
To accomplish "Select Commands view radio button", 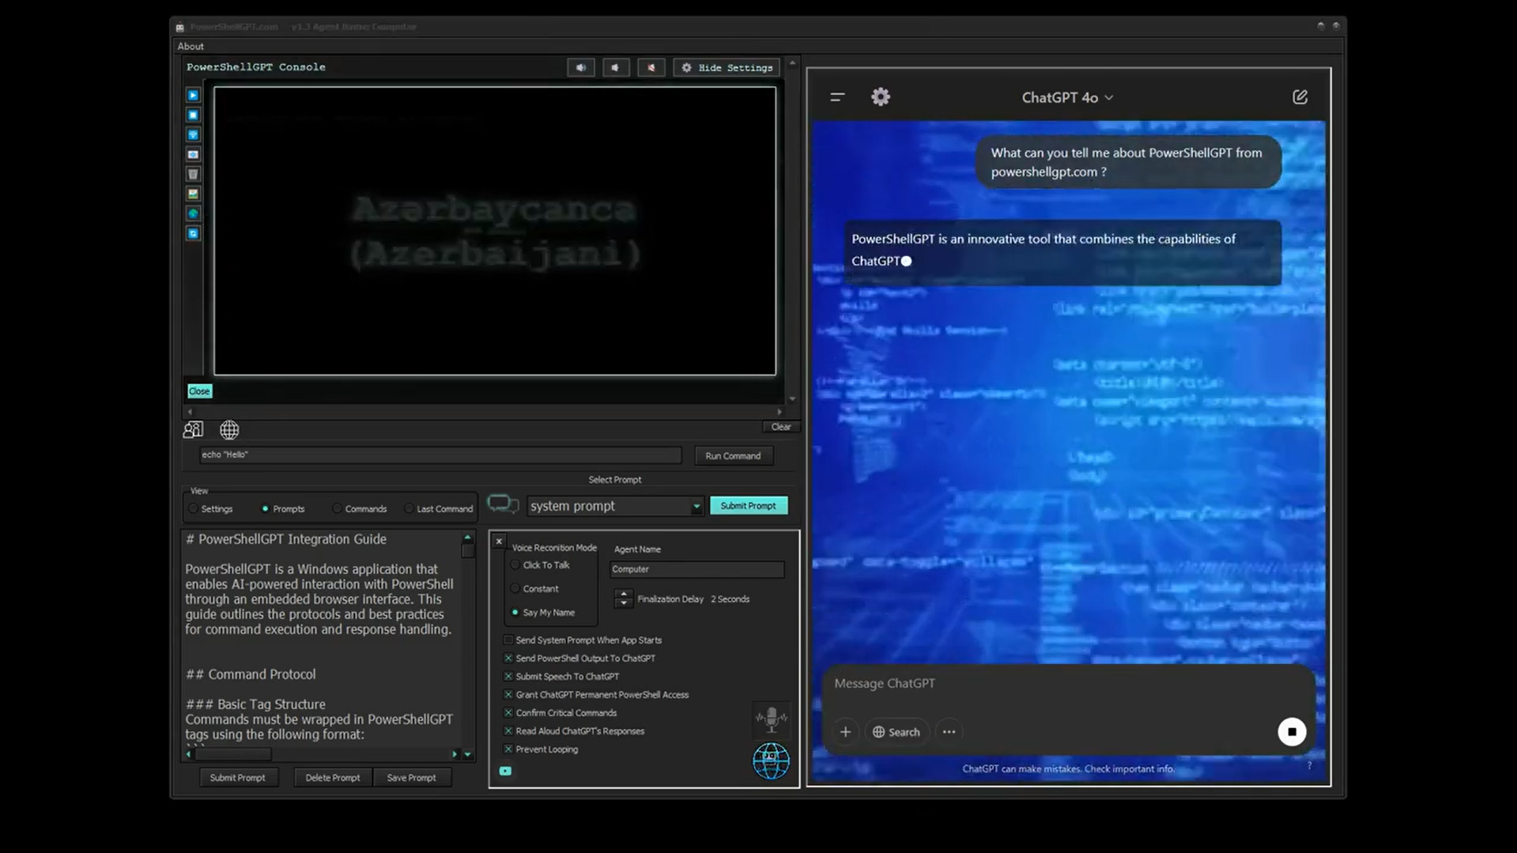I will point(337,508).
